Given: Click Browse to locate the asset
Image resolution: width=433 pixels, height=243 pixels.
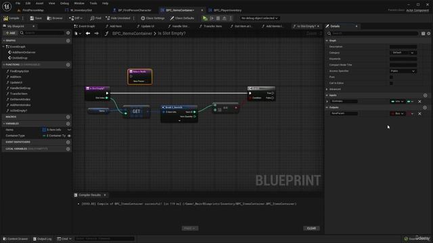Looking at the screenshot, I should point(55,18).
